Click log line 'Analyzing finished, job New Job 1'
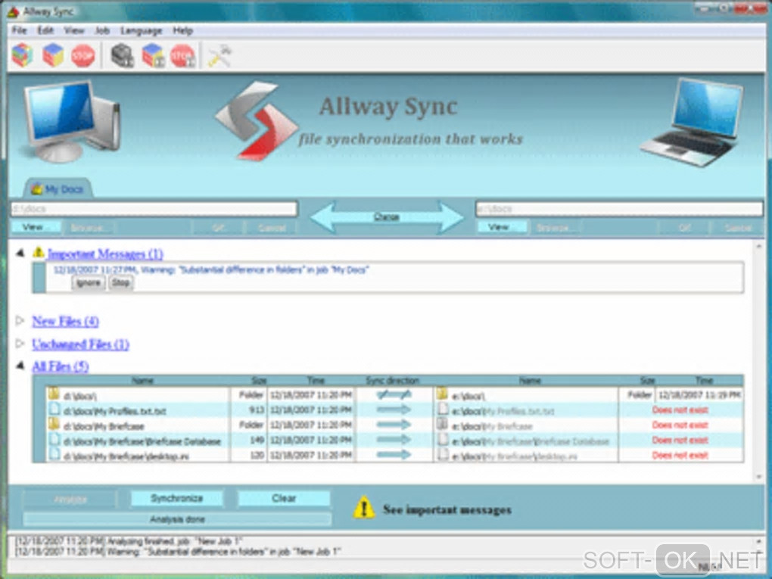Screen dimensions: 772x579 (x=128, y=541)
